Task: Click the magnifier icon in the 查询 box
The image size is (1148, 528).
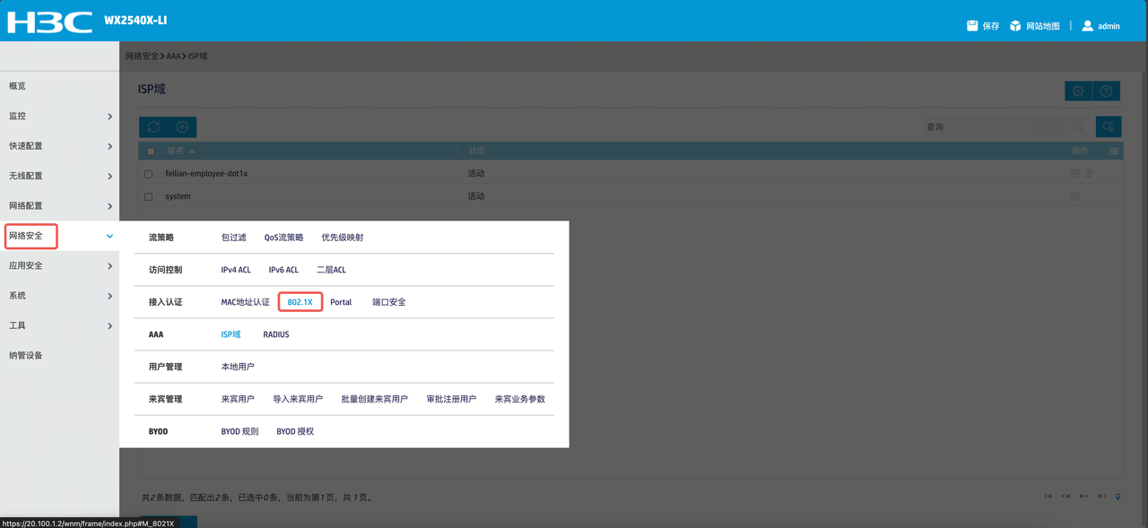Action: point(1079,127)
